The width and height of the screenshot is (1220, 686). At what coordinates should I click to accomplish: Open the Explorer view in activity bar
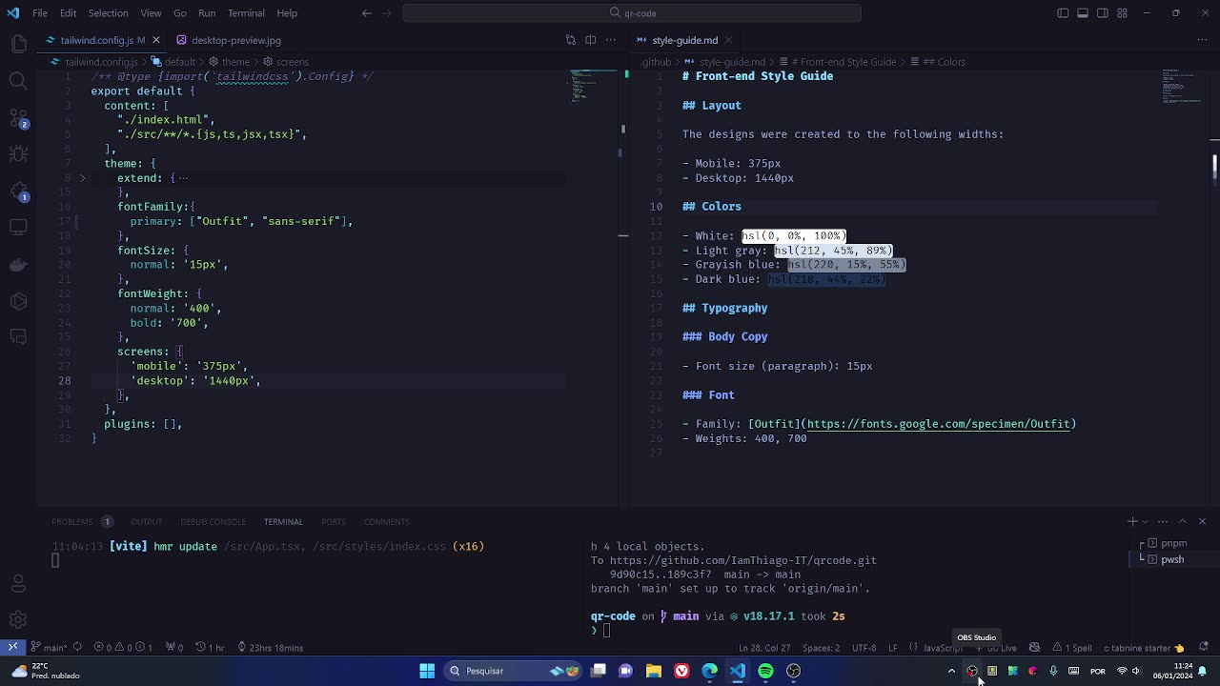coord(18,44)
